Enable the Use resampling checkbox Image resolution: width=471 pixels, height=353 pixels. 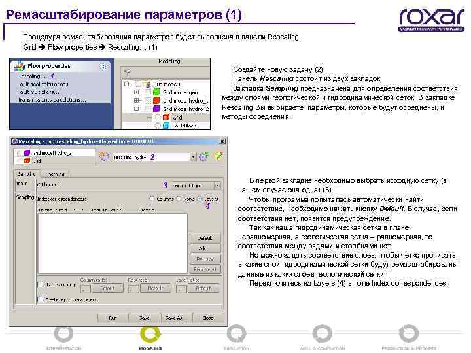coord(41,284)
